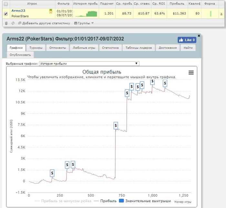Sort by the Игрок column header
Viewport: 226px width, 208px height.
tap(32, 4)
